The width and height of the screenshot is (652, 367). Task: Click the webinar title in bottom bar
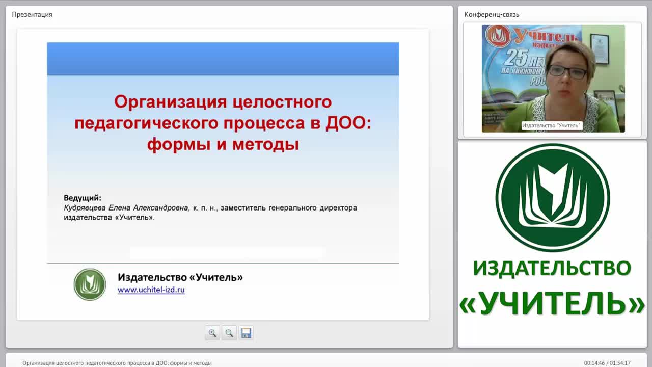(x=117, y=363)
